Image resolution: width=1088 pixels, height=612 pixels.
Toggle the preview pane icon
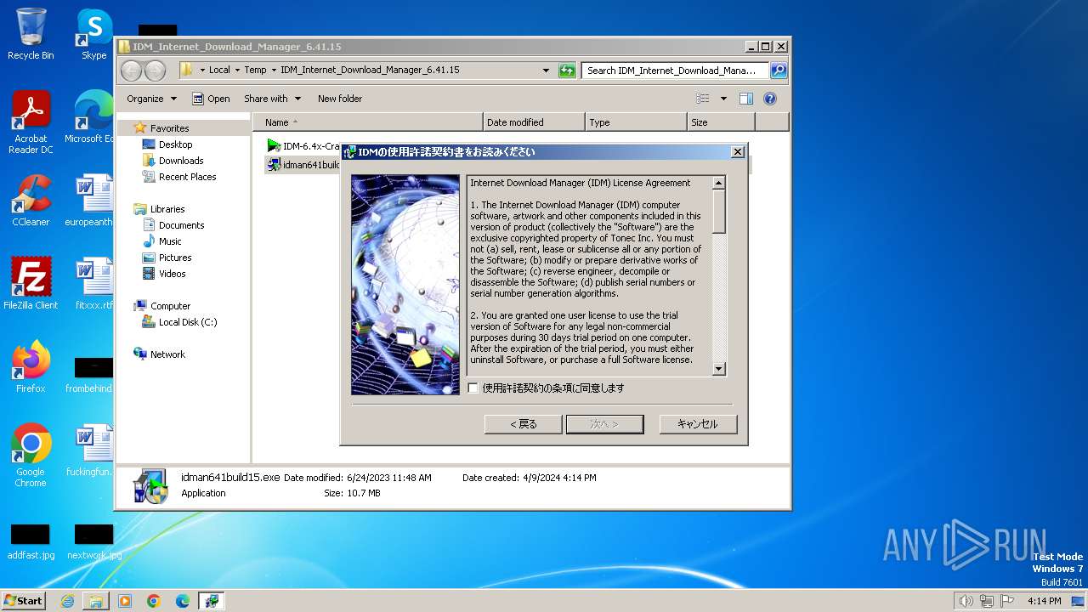pos(746,99)
